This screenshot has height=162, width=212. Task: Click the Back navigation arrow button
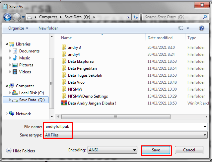point(7,17)
